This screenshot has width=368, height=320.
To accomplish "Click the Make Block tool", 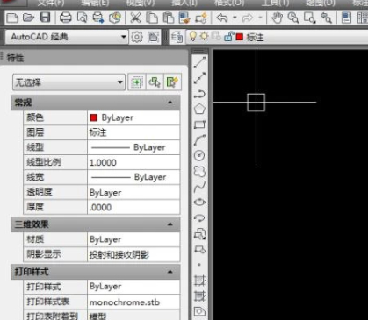I will click(x=199, y=249).
